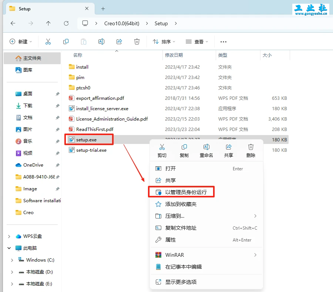Click 复制 in the context menu

point(184,151)
